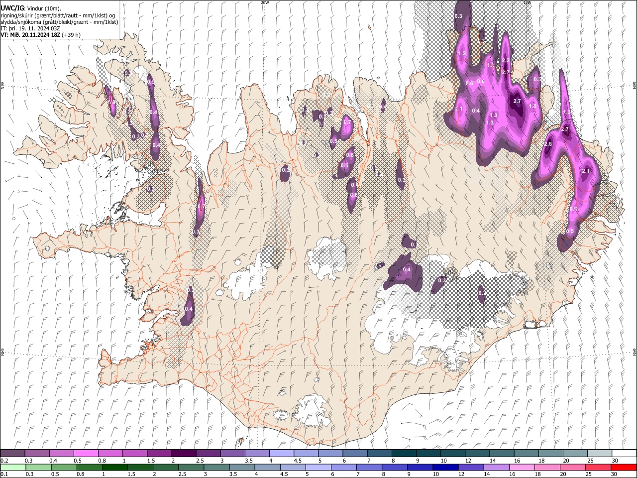Click the '2.2' precipitation value on the map
The height and width of the screenshot is (478, 637).
pyautogui.click(x=506, y=60)
